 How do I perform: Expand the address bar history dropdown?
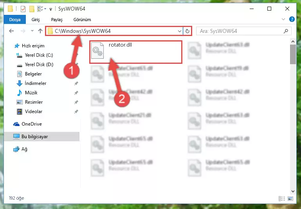180,31
